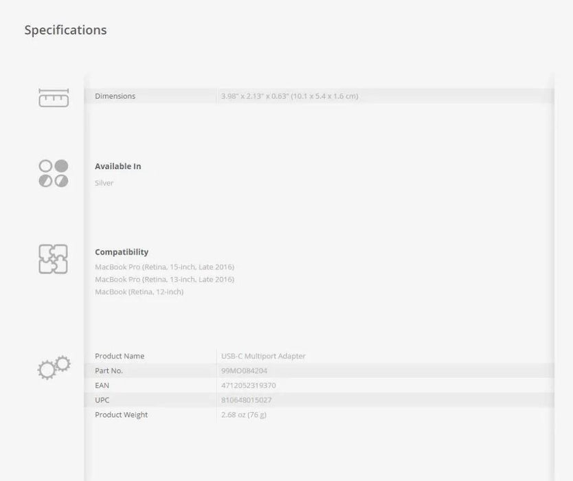Click the Dimensions row label
Image resolution: width=573 pixels, height=481 pixels.
point(115,96)
